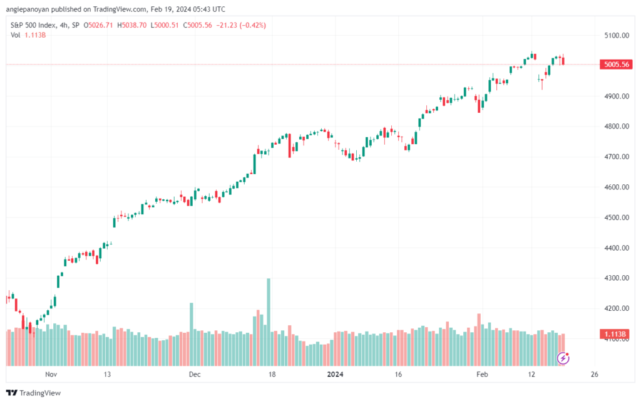The width and height of the screenshot is (641, 403).
Task: Click the 4500.00 price axis label
Action: [x=617, y=217]
